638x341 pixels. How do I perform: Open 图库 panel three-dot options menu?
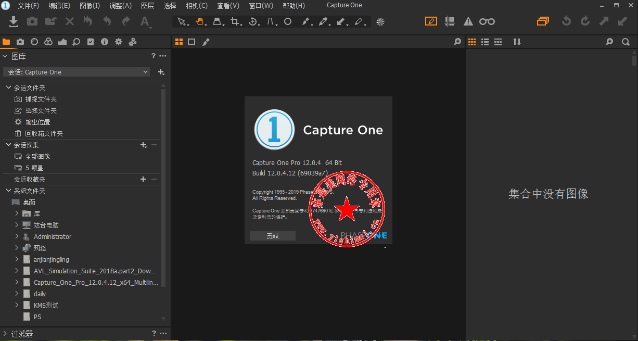click(163, 56)
